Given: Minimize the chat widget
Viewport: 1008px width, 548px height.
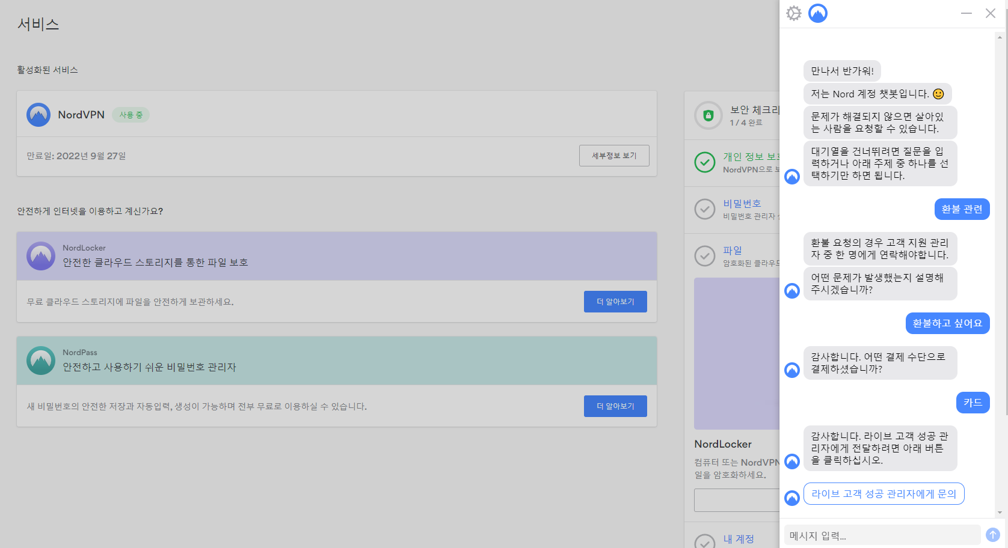Looking at the screenshot, I should (x=967, y=13).
